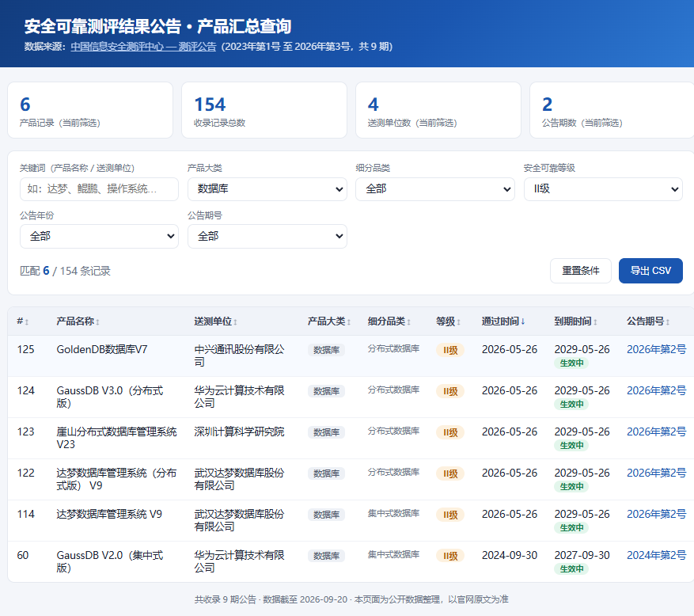Sort table by 送测单位 column
694x616 pixels.
click(x=215, y=321)
